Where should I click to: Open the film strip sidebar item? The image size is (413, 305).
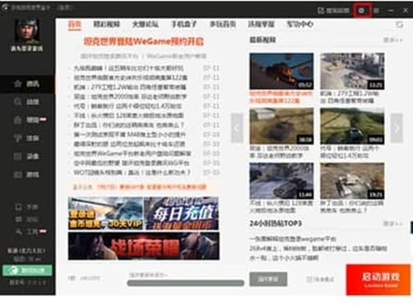click(27, 156)
